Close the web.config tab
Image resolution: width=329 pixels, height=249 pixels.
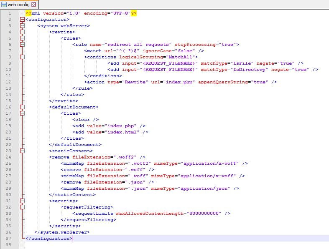click(x=33, y=5)
